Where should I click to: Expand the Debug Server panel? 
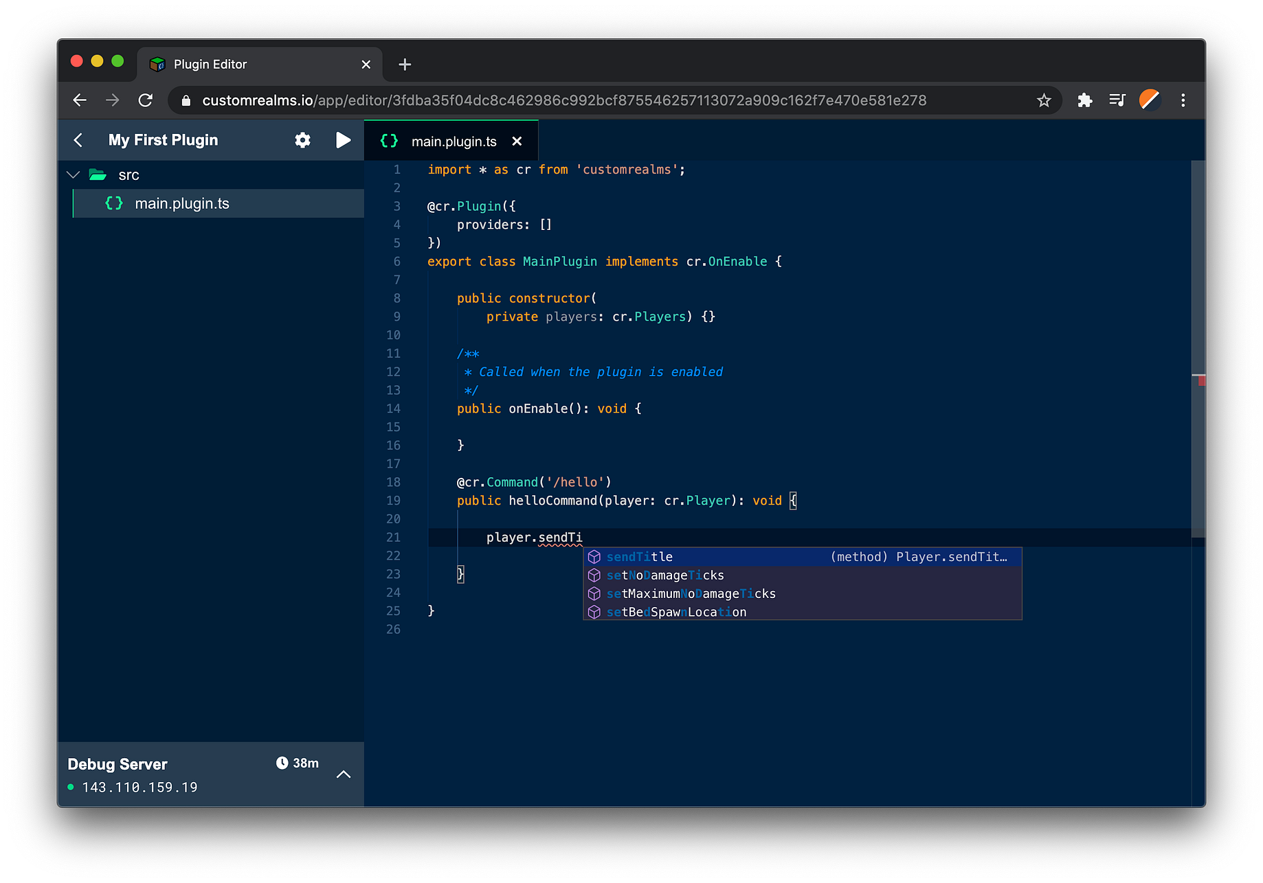344,775
